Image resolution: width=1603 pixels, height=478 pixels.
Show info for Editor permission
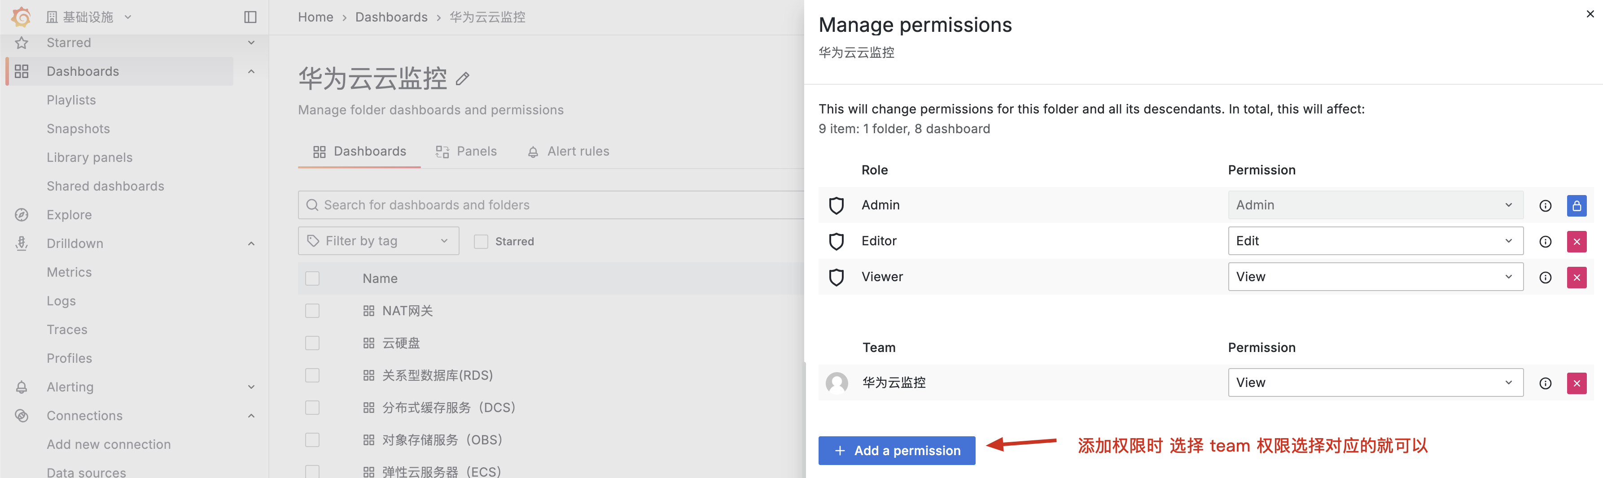(x=1545, y=241)
